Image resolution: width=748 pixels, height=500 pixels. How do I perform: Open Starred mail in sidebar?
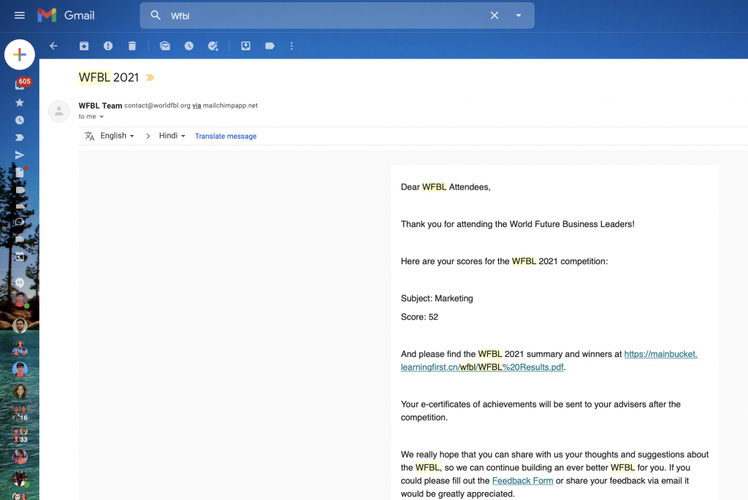click(20, 102)
